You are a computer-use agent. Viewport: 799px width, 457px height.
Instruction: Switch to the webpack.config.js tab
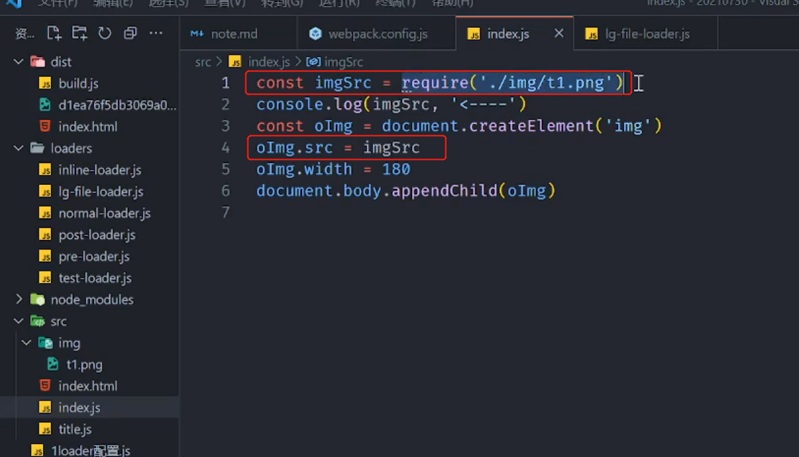point(377,34)
